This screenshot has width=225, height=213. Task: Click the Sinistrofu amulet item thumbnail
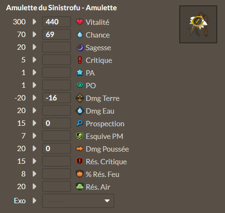[x=198, y=24]
